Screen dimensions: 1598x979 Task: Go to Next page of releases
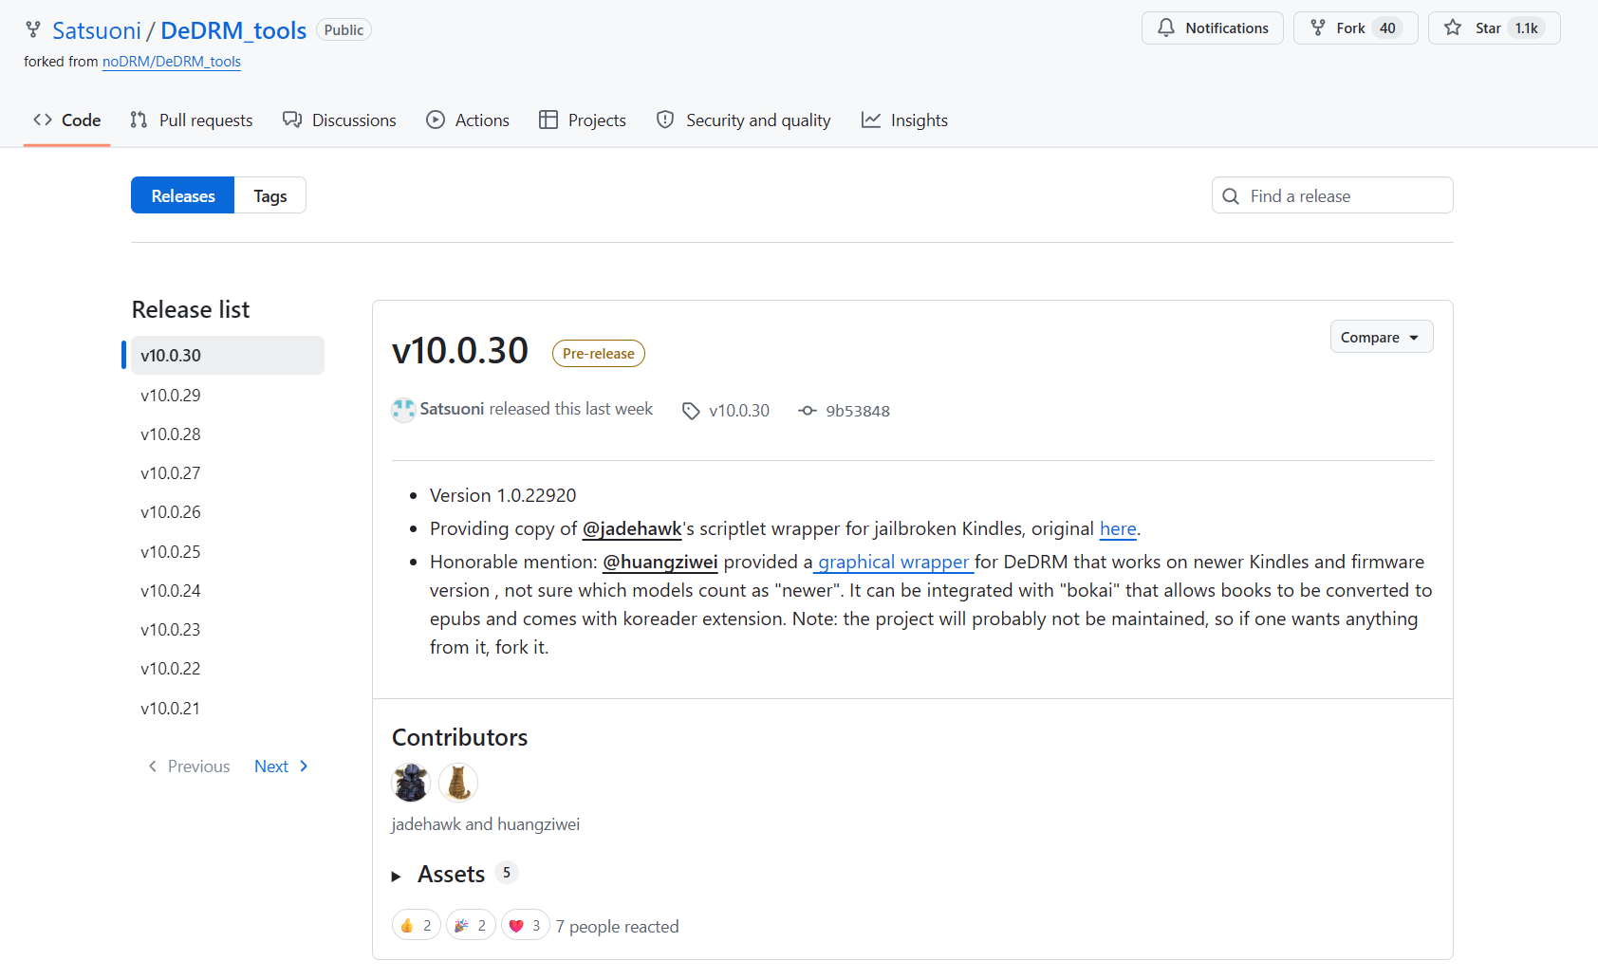tap(282, 767)
